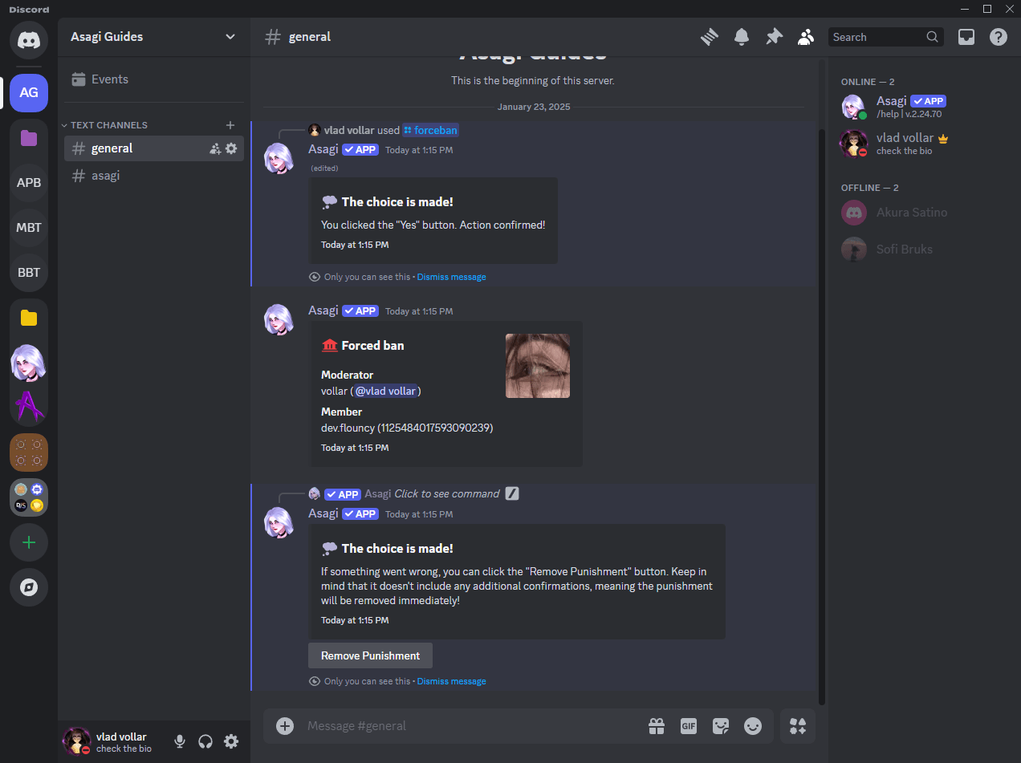Screen dimensions: 1021x763
Task: Expand the folder with four small servers
Action: (29, 497)
